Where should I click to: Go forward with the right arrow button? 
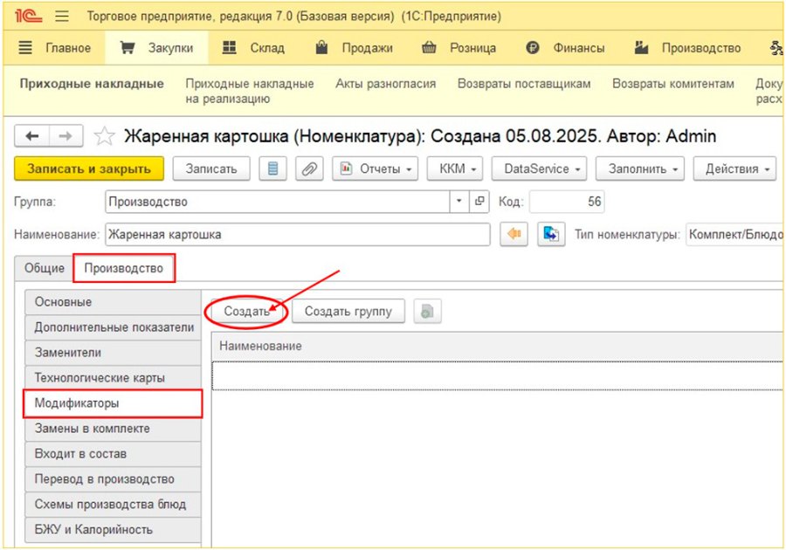pos(65,136)
